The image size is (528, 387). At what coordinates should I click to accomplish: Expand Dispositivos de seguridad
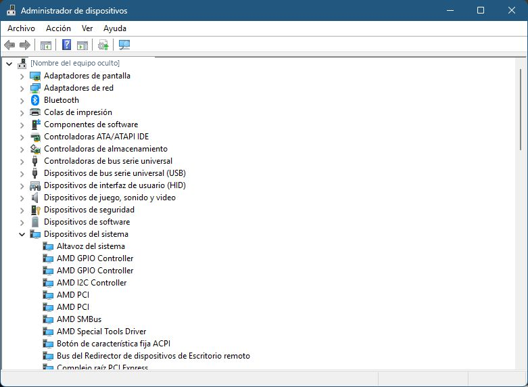pos(22,210)
